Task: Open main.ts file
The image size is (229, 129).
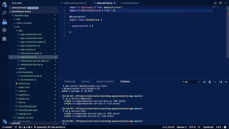Action: coord(22,91)
